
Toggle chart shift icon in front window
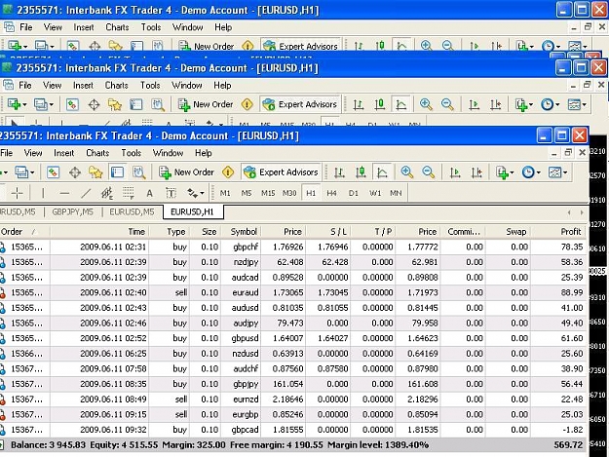[x=476, y=172]
